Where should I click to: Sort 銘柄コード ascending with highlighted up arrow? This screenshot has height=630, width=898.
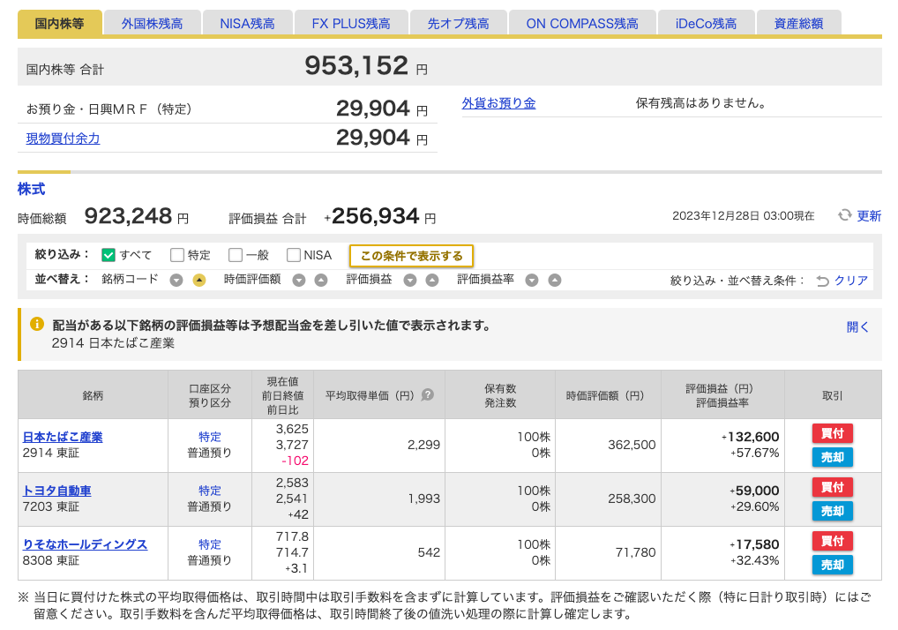(198, 280)
